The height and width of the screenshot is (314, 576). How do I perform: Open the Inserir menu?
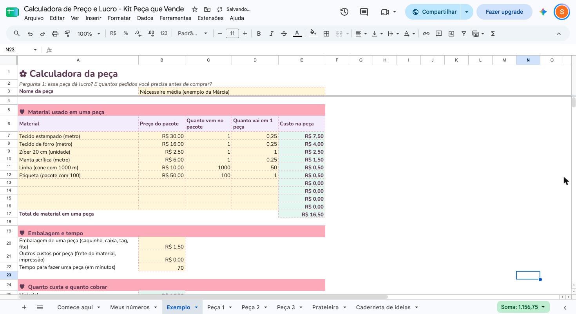tap(93, 18)
